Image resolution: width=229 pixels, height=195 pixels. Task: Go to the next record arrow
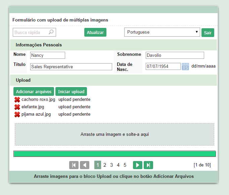pyautogui.click(x=138, y=165)
